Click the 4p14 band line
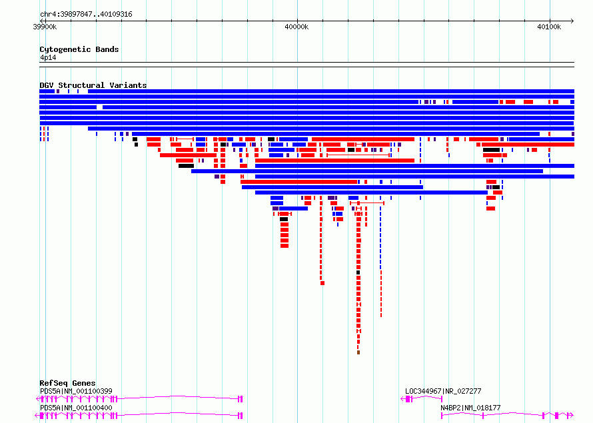 point(306,65)
